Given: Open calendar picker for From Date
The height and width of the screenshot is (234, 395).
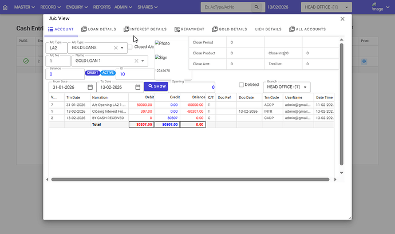Looking at the screenshot, I should 90,88.
